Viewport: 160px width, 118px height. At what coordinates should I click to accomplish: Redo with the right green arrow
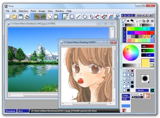(x=43, y=17)
